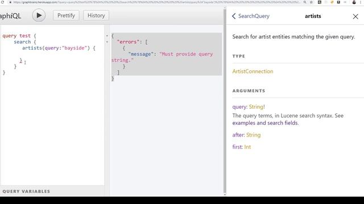Go back to SearchQuery docs
Screen dimensions: 364x204
click(x=251, y=16)
